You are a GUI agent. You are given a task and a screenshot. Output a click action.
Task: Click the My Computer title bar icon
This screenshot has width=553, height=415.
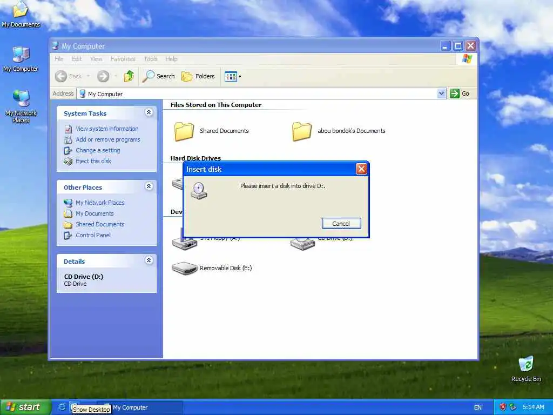(x=56, y=46)
